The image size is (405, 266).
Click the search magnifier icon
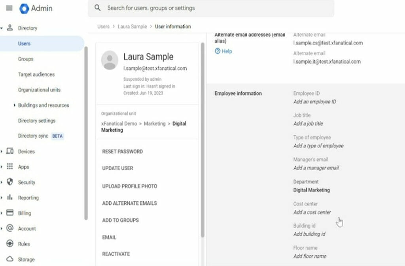[97, 7]
